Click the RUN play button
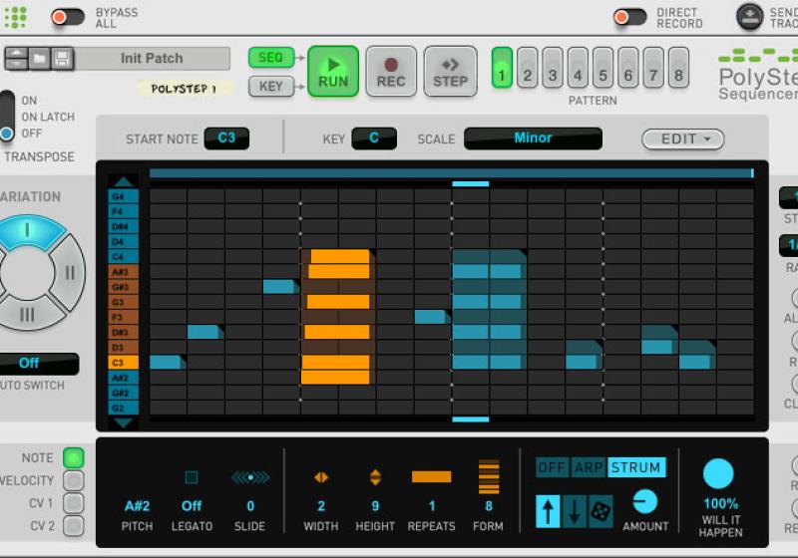This screenshot has height=558, width=798. coord(333,71)
